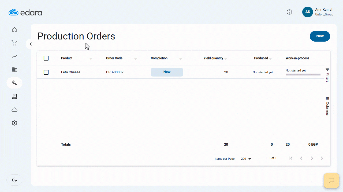343x192 pixels.
Task: Open the trending chart sidebar icon
Action: (14, 56)
